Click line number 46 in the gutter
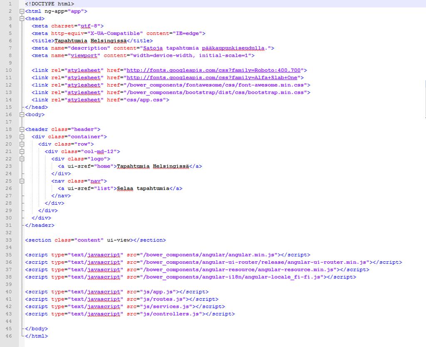The image size is (426, 347). point(9,336)
